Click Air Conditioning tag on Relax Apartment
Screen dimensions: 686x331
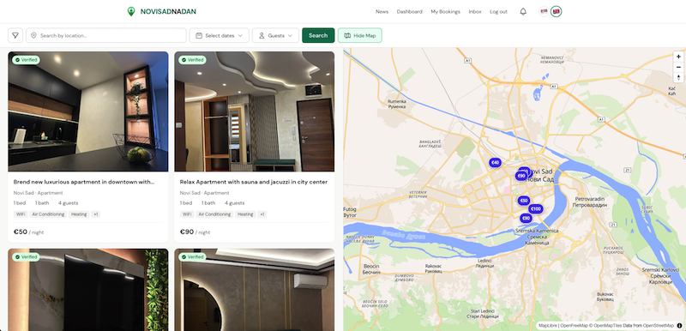click(214, 214)
